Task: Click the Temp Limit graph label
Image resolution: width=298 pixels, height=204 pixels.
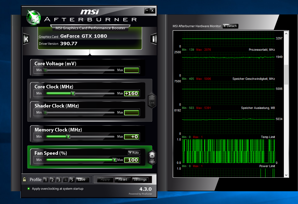Action: (x=268, y=137)
